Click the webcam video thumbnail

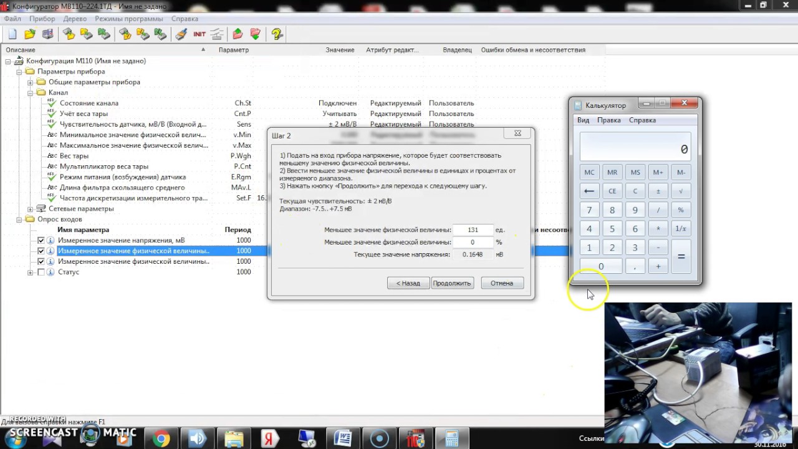pyautogui.click(x=698, y=373)
